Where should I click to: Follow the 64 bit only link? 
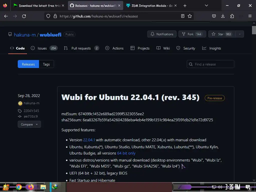tap(126, 153)
